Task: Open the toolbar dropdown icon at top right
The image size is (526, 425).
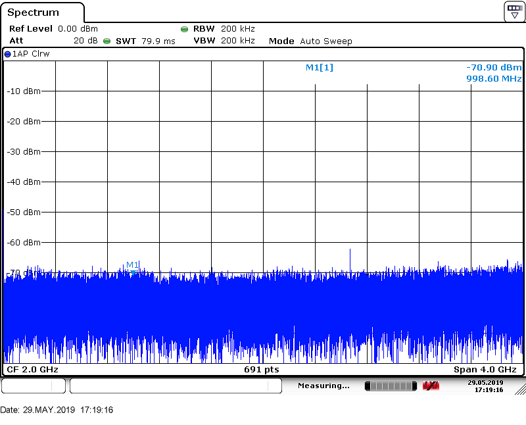Action: pos(514,11)
